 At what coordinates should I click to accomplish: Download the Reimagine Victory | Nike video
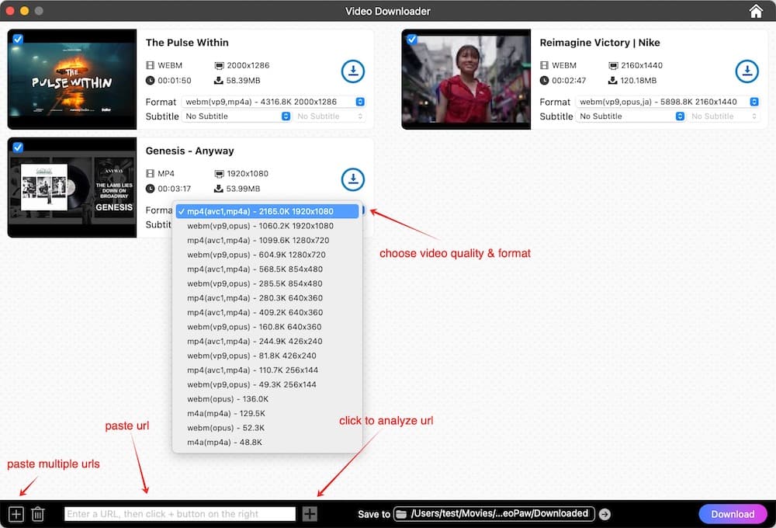coord(747,71)
